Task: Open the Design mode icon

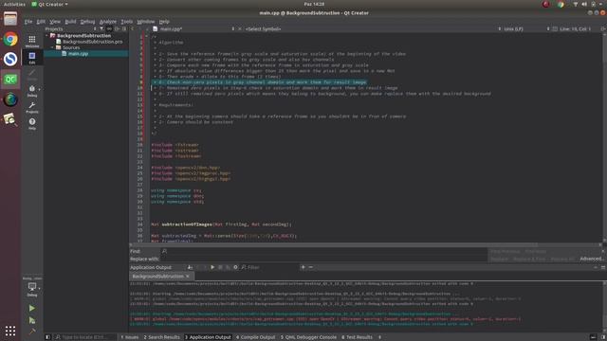Action: click(32, 74)
